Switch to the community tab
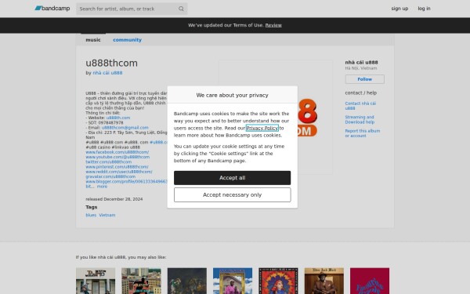Viewport: 470px width, 294px height. (x=127, y=40)
